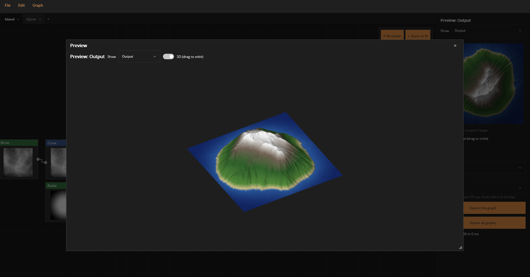The image size is (530, 277).
Task: Close the Alpine tab
Action: (40, 19)
